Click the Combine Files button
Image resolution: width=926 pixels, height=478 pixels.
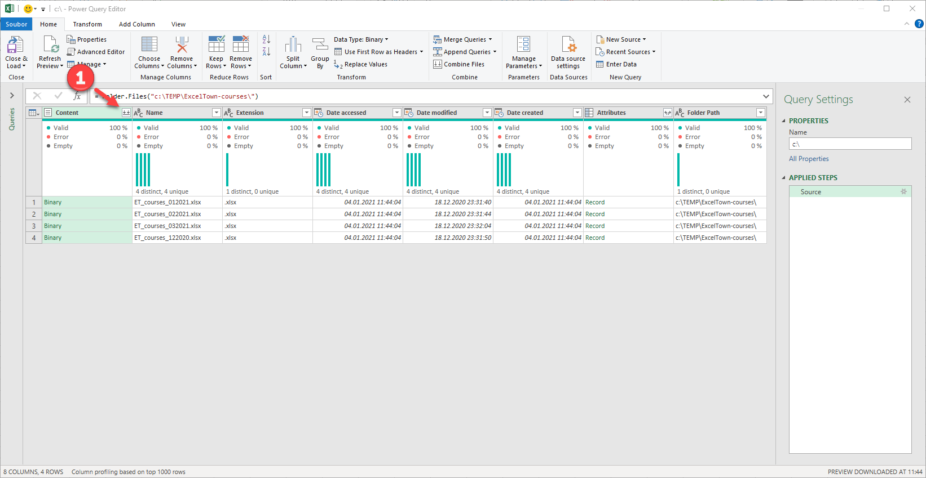[x=459, y=64]
